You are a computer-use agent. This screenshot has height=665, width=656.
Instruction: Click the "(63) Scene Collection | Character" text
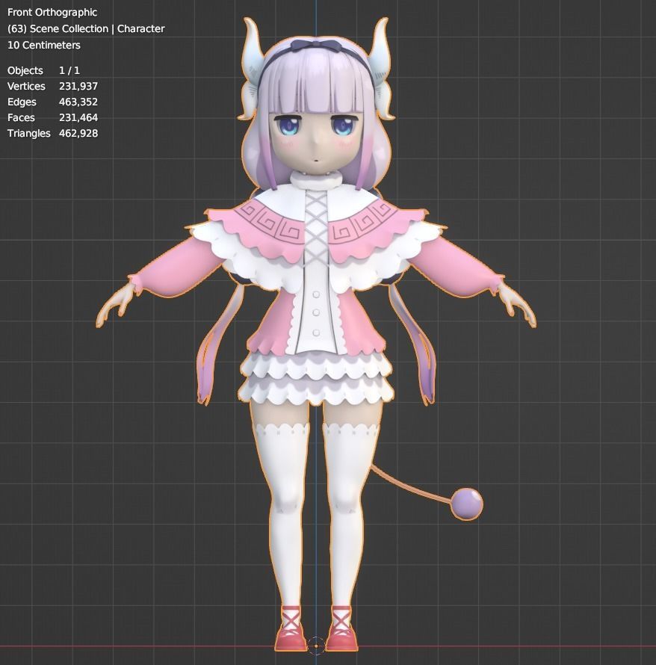(86, 29)
